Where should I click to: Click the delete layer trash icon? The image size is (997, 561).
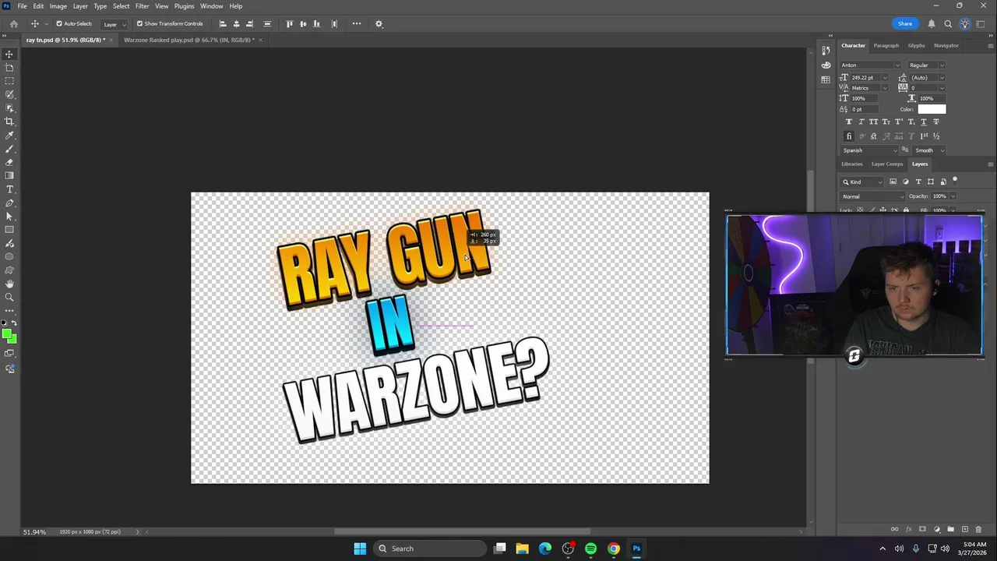point(979,529)
